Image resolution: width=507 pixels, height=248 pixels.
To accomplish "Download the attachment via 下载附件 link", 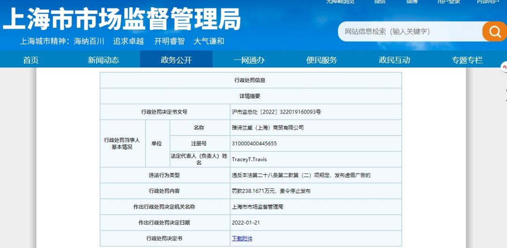I will [x=242, y=238].
